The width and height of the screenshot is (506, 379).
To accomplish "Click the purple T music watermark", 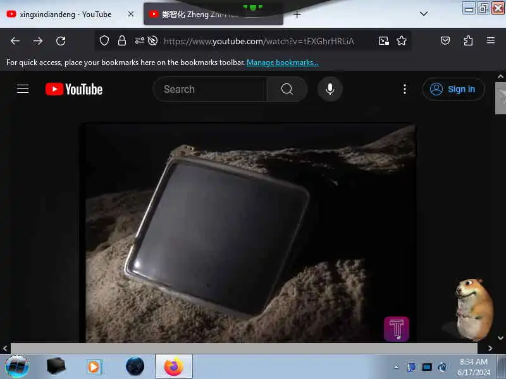I will pos(397,328).
